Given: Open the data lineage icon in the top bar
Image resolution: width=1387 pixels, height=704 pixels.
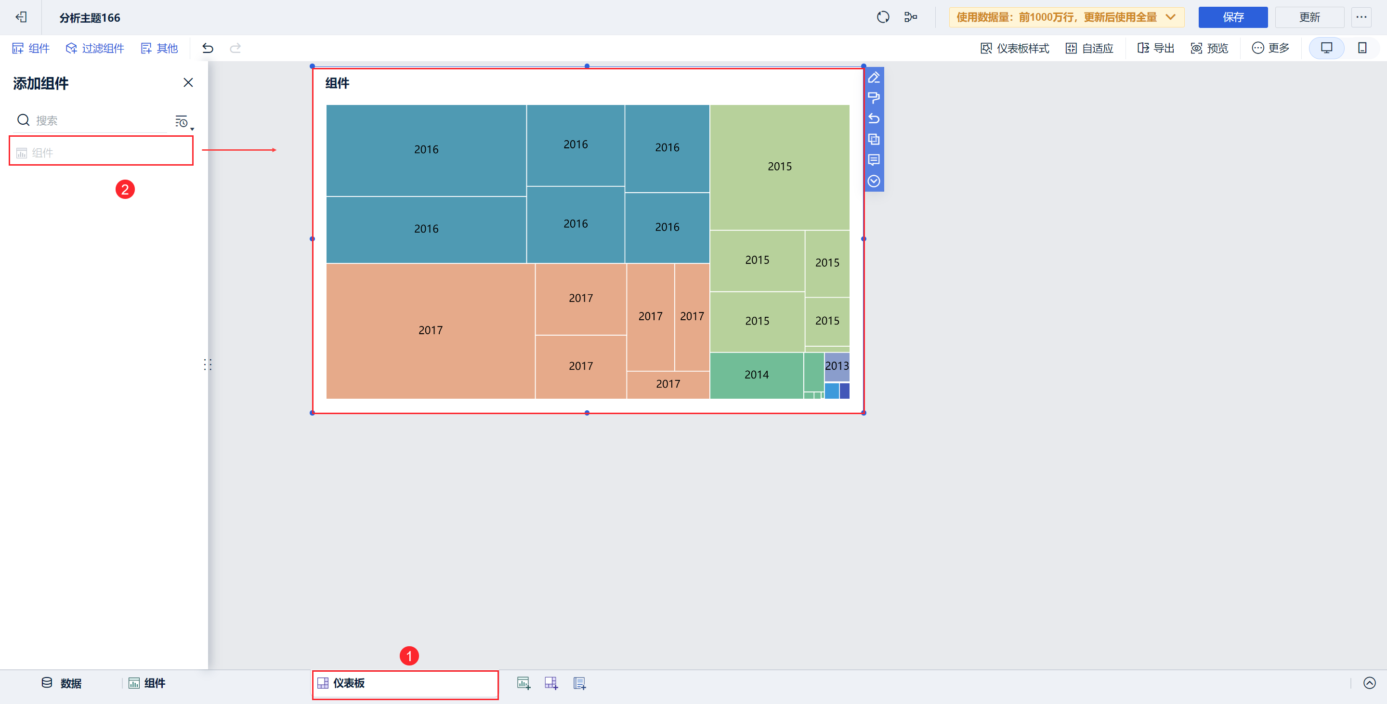Looking at the screenshot, I should (911, 17).
